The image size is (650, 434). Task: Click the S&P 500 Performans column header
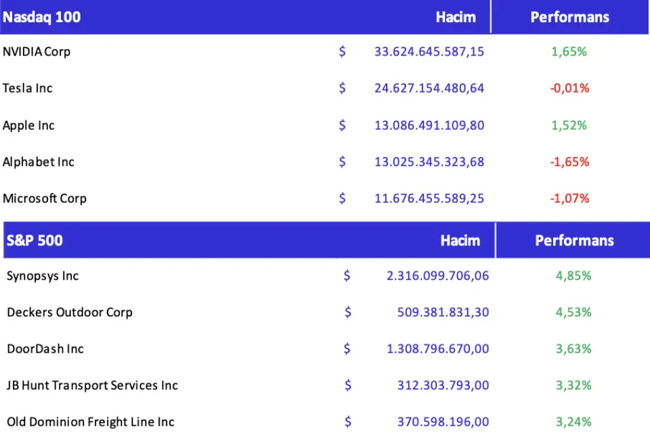click(x=574, y=240)
